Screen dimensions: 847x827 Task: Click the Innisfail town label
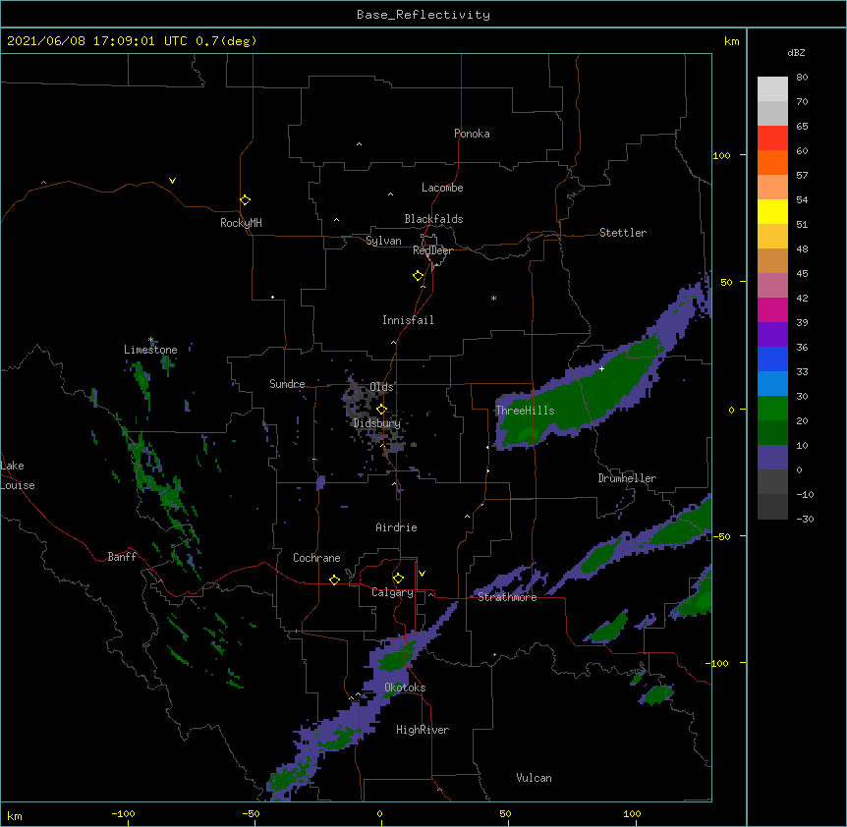tap(408, 320)
